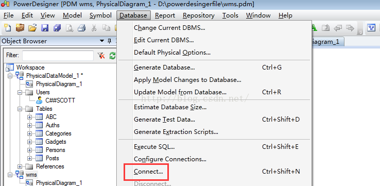Click the New Model toolbar icon

point(8,28)
